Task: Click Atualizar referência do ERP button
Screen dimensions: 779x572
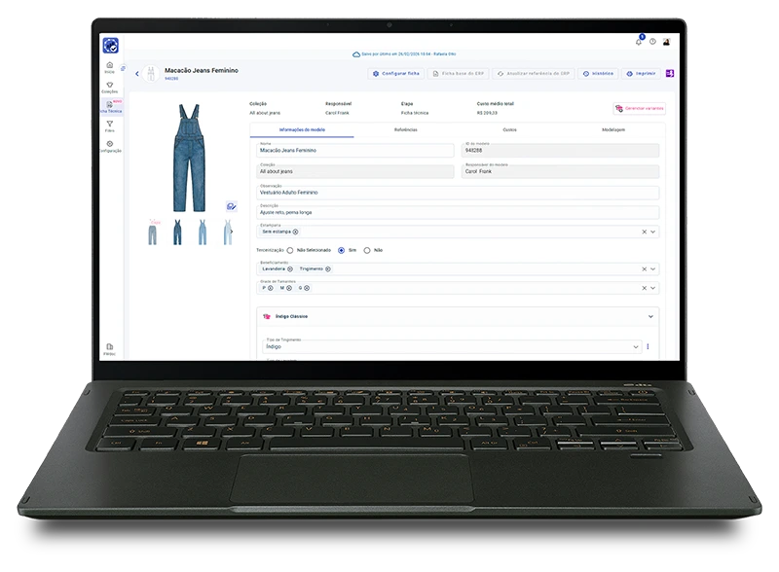Action: pyautogui.click(x=533, y=74)
